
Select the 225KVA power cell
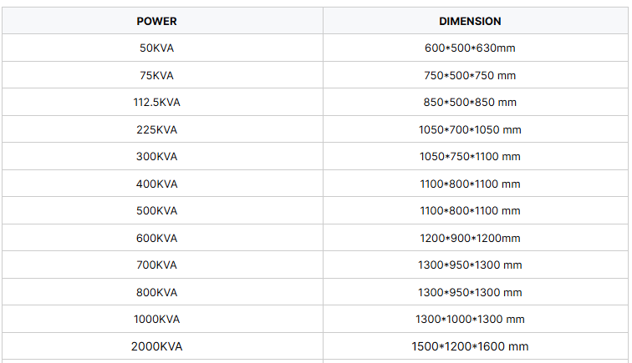(156, 129)
